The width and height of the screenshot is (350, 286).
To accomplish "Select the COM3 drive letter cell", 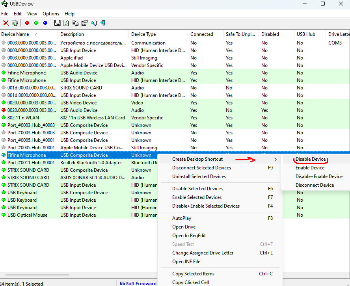I will 335,43.
